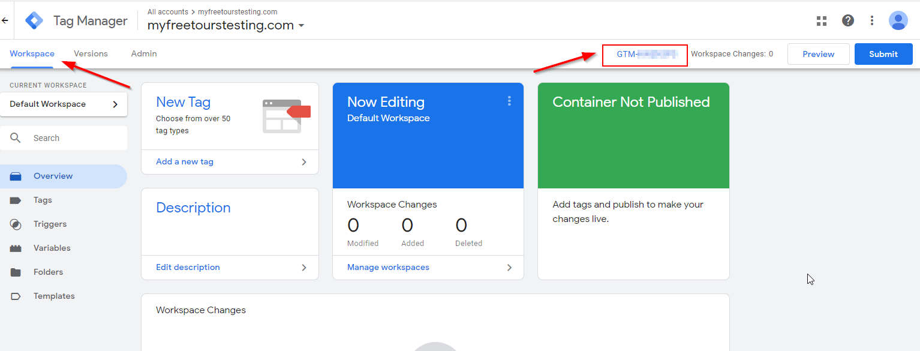Click the GTM container ID link
The image size is (920, 351).
coord(647,54)
